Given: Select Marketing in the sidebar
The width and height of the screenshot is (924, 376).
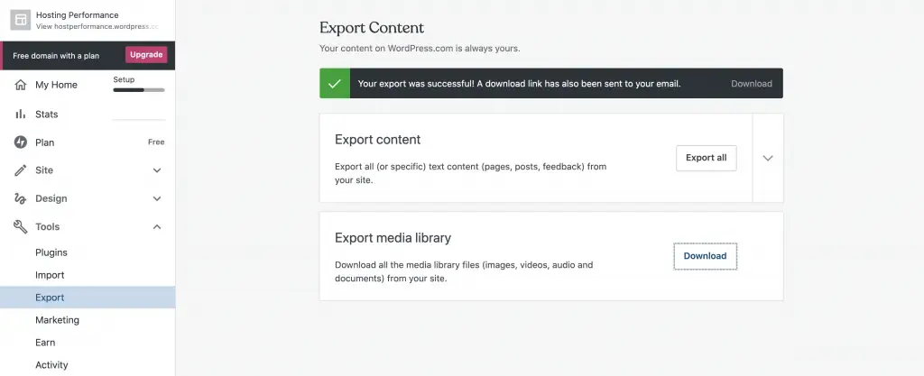Looking at the screenshot, I should tap(57, 320).
